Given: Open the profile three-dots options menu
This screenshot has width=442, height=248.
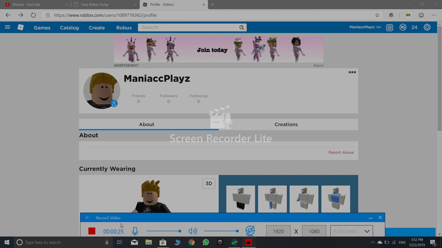Looking at the screenshot, I should (352, 72).
